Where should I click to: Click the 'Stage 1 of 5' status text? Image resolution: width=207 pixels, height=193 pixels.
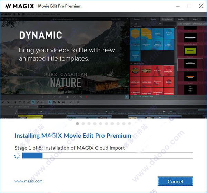coord(70,148)
